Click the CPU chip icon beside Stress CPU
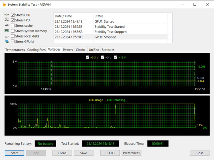The image size is (214, 160). coord(7,15)
